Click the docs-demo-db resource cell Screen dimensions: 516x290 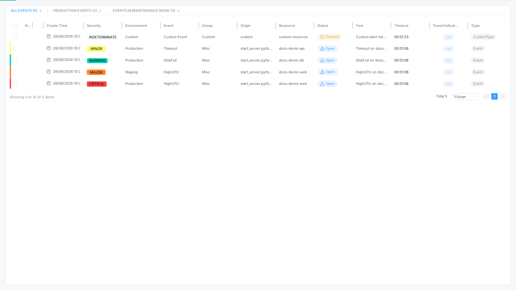291,60
